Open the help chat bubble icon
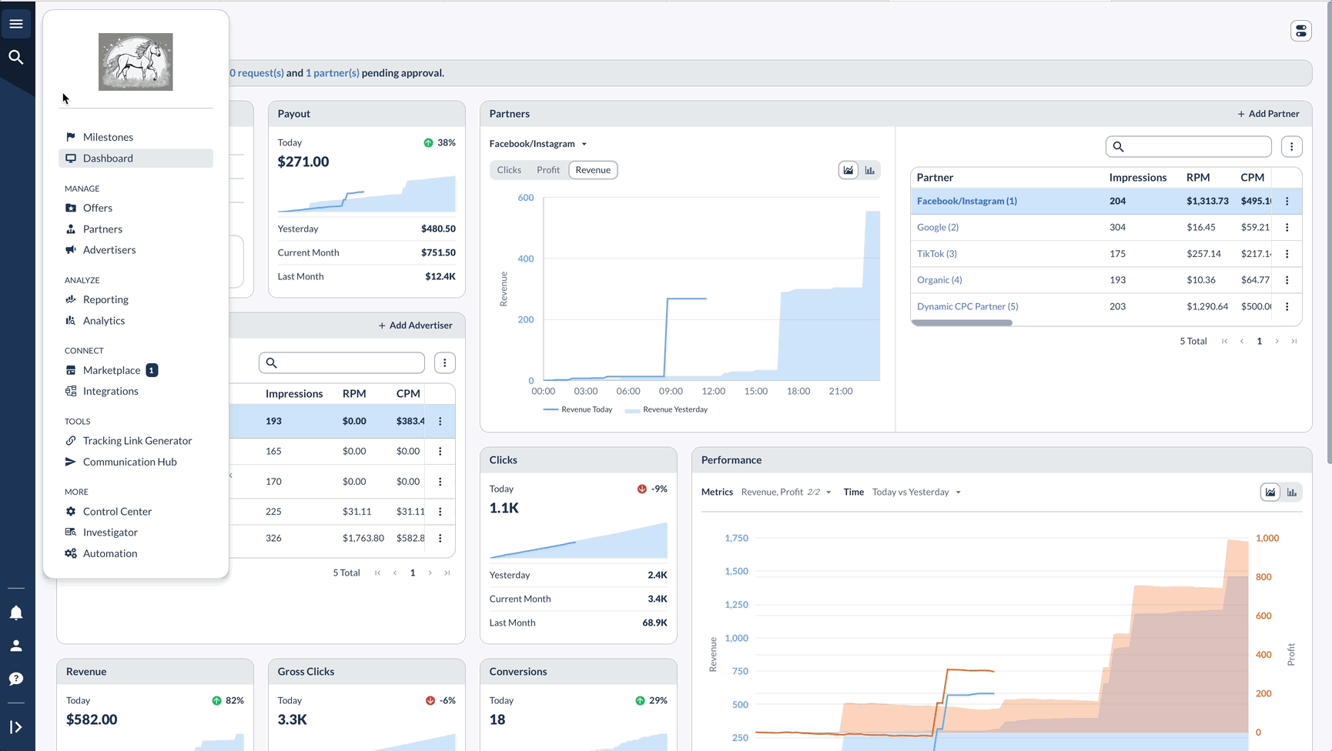Screen dimensions: 1332x751 pyautogui.click(x=16, y=679)
